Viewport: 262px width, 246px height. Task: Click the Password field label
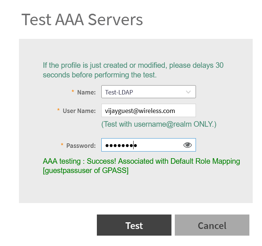click(x=81, y=146)
